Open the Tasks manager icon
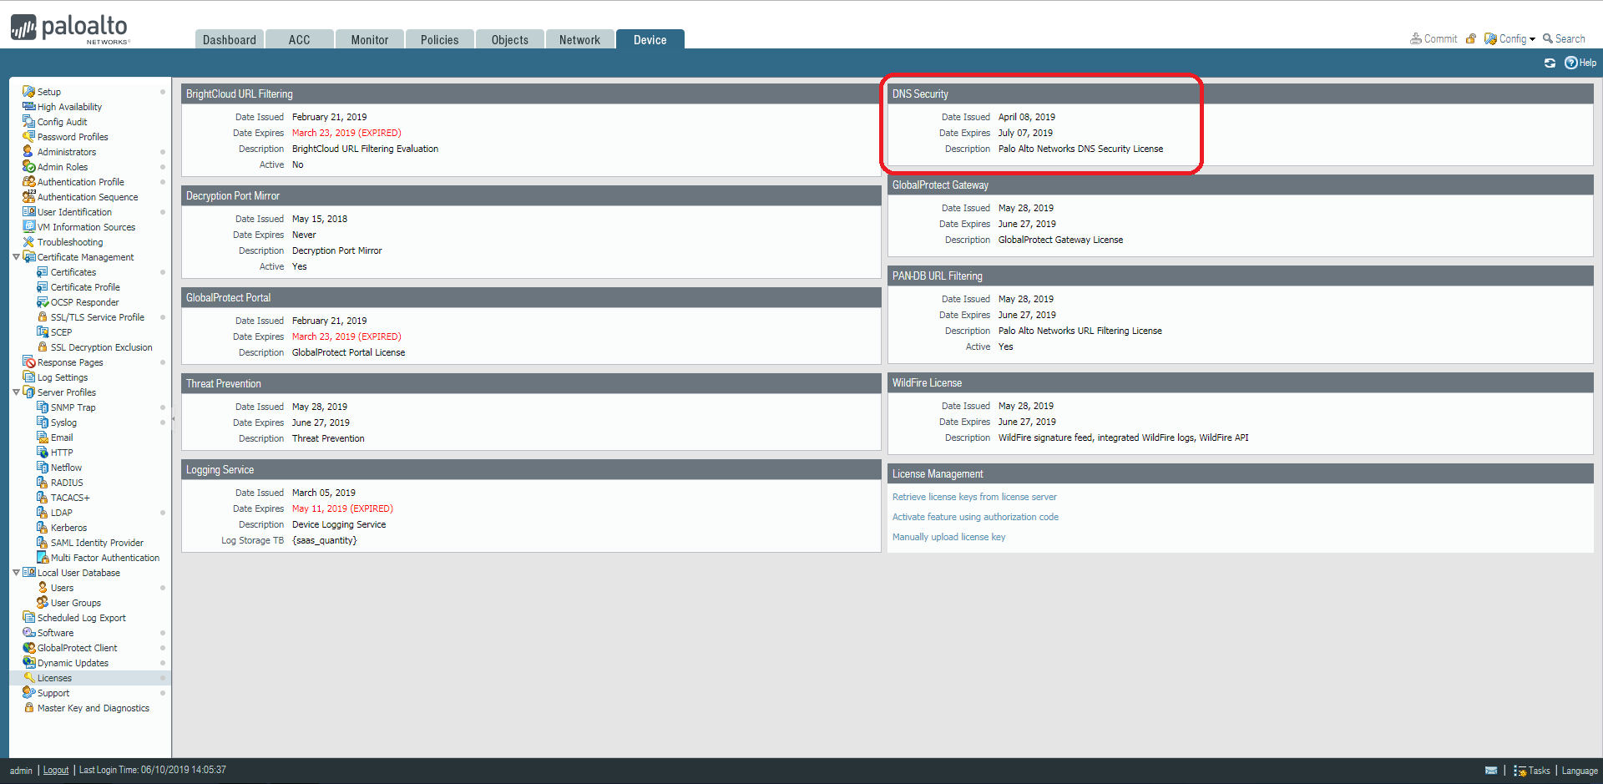Screen dimensions: 1603x784 pyautogui.click(x=1520, y=771)
